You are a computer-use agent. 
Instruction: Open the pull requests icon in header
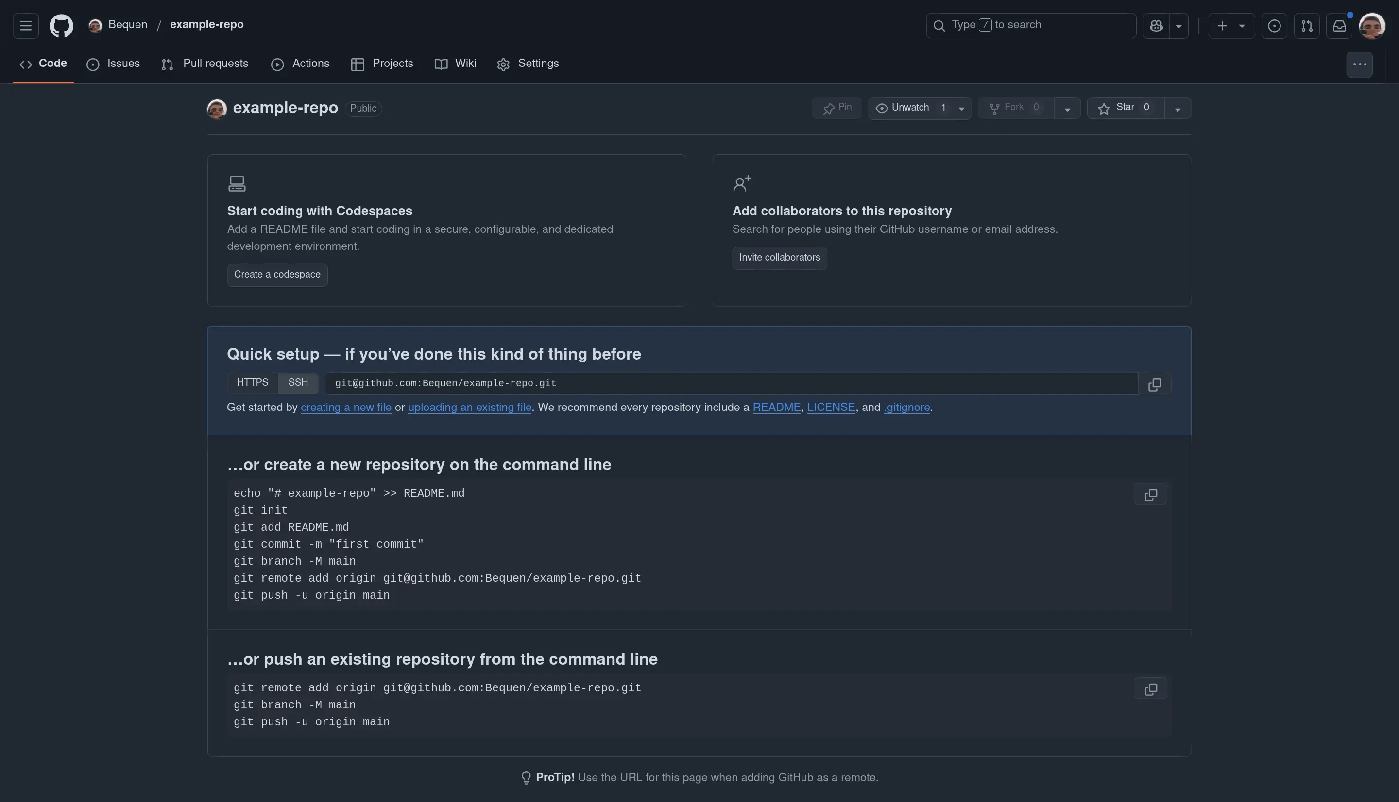pos(1306,25)
